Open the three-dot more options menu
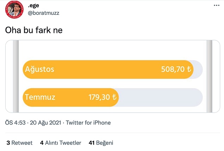The width and height of the screenshot is (224, 151). pos(217,5)
